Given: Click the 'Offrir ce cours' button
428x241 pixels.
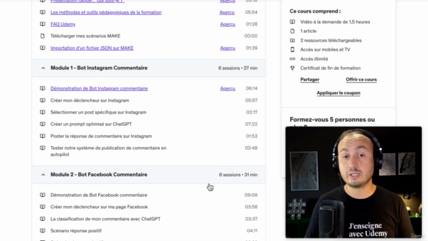Looking at the screenshot, I should pos(361,80).
